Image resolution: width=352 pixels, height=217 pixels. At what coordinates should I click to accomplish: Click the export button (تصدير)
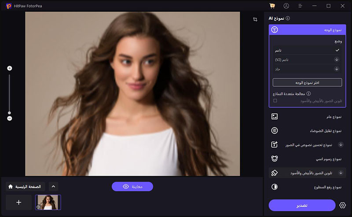302,206
